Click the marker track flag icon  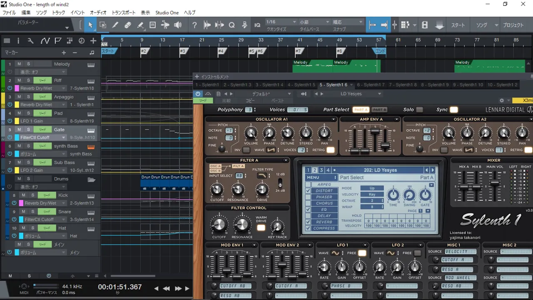pyautogui.click(x=58, y=41)
